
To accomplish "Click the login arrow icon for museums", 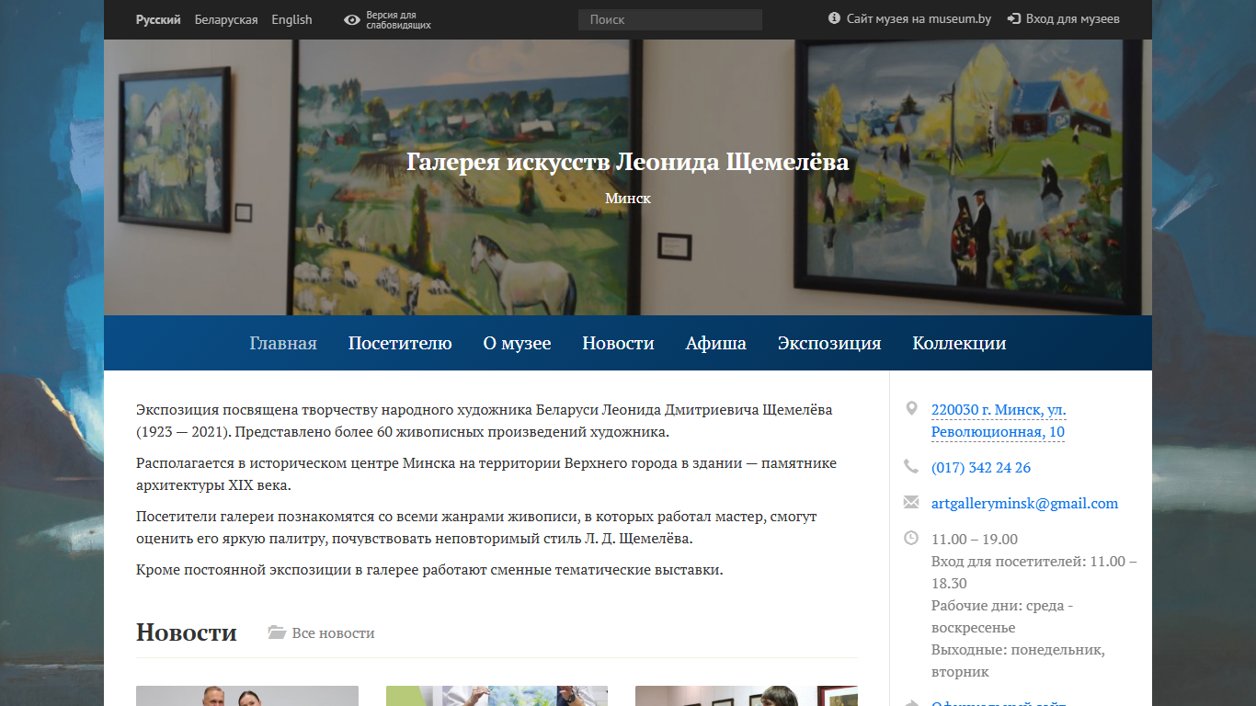I will coord(1014,18).
